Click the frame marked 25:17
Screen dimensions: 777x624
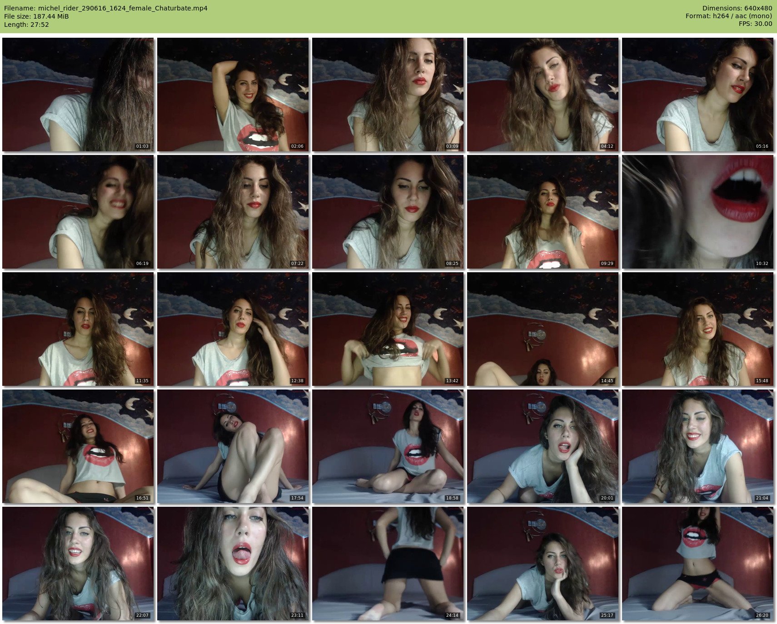543,564
